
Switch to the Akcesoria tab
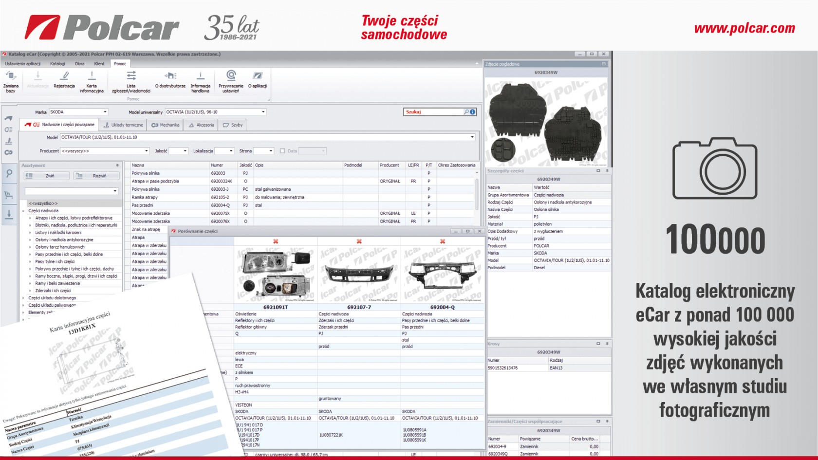[x=202, y=125]
